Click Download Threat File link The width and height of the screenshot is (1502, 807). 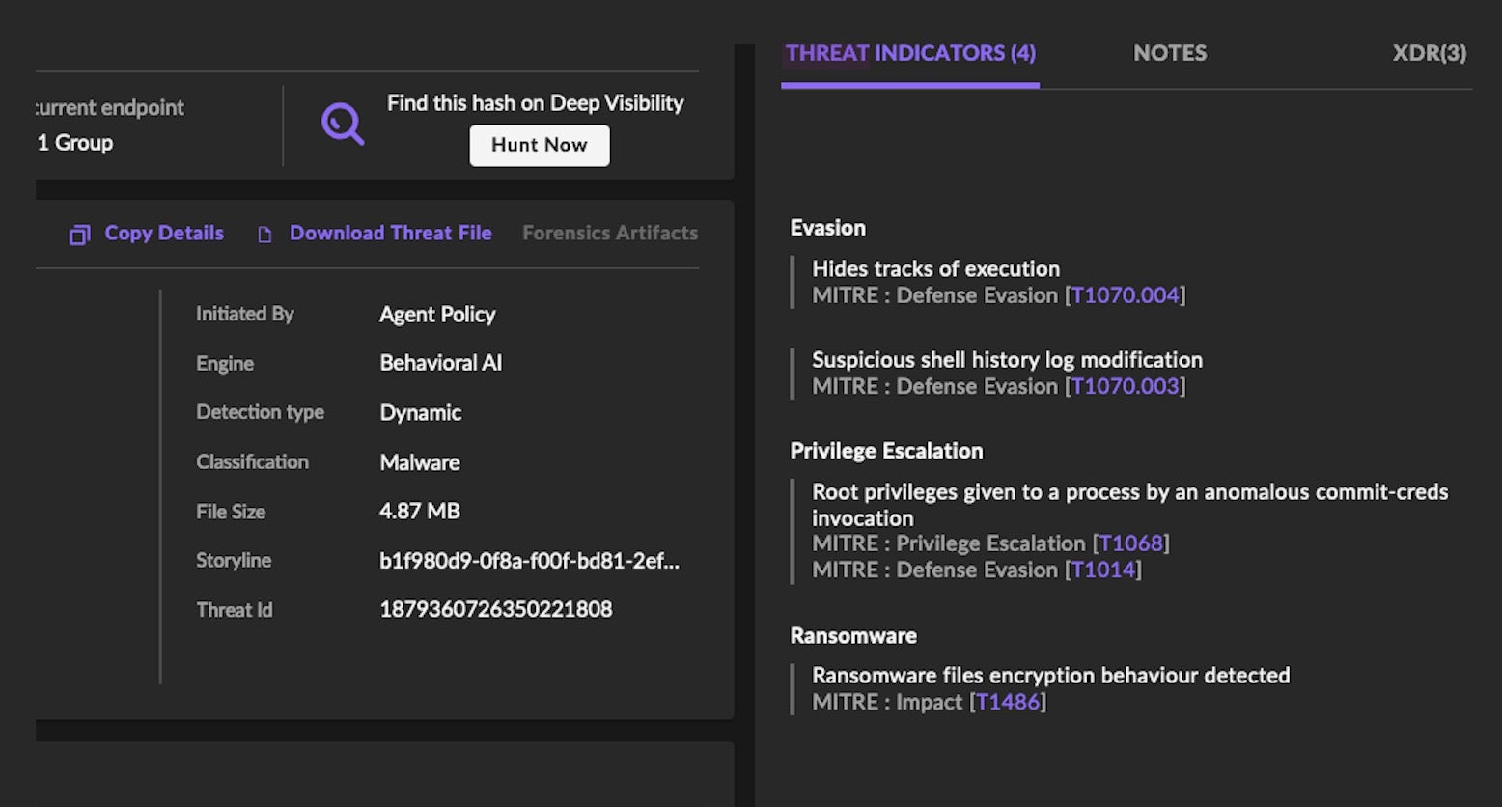390,233
